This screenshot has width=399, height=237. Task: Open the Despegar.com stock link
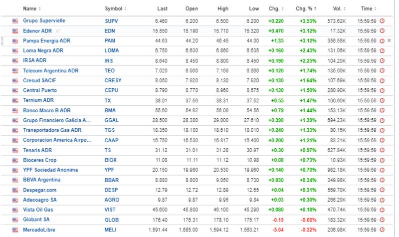pos(40,190)
